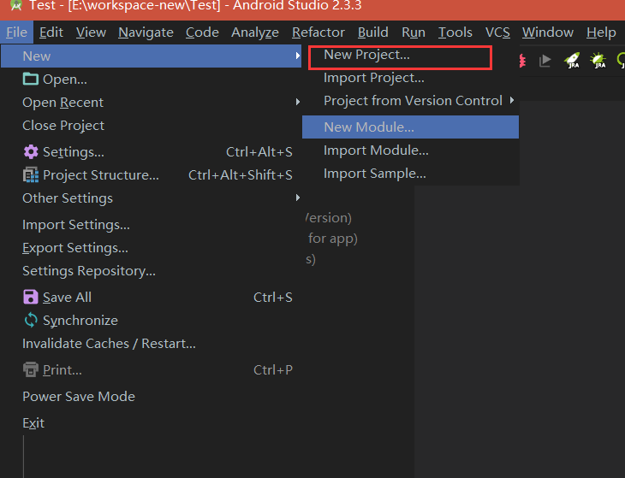
Task: Click the printer icon beside Print...
Action: tap(31, 369)
